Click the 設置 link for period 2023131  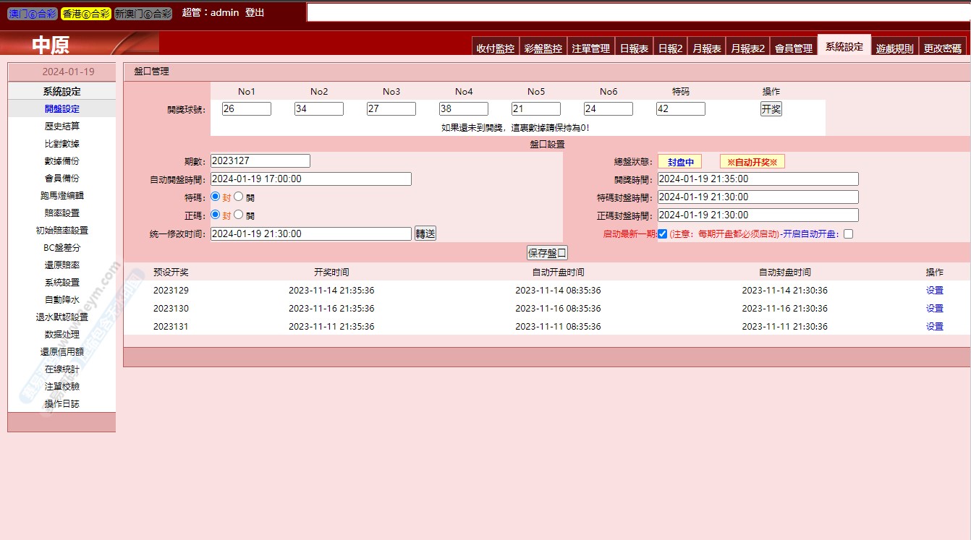click(934, 327)
